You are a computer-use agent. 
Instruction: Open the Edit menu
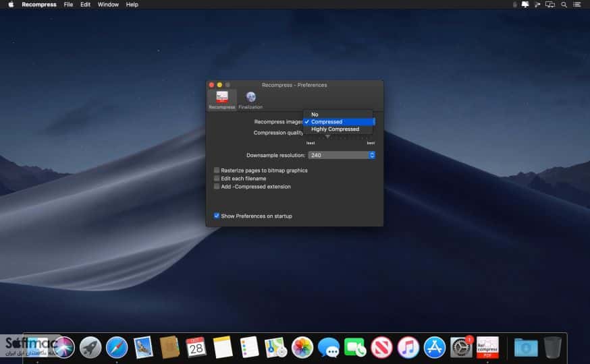click(86, 5)
